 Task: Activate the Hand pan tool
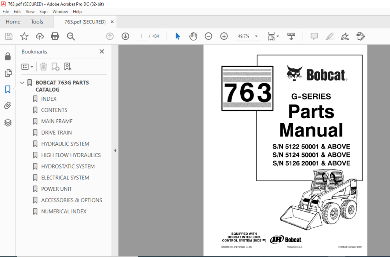click(x=193, y=36)
